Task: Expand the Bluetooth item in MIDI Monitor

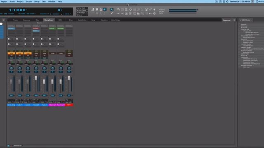Action: pyautogui.click(x=239, y=28)
